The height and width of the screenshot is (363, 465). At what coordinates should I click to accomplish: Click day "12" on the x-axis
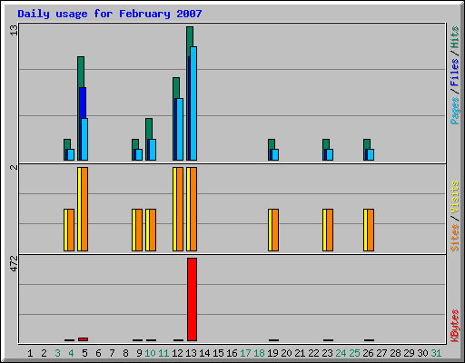click(x=177, y=353)
